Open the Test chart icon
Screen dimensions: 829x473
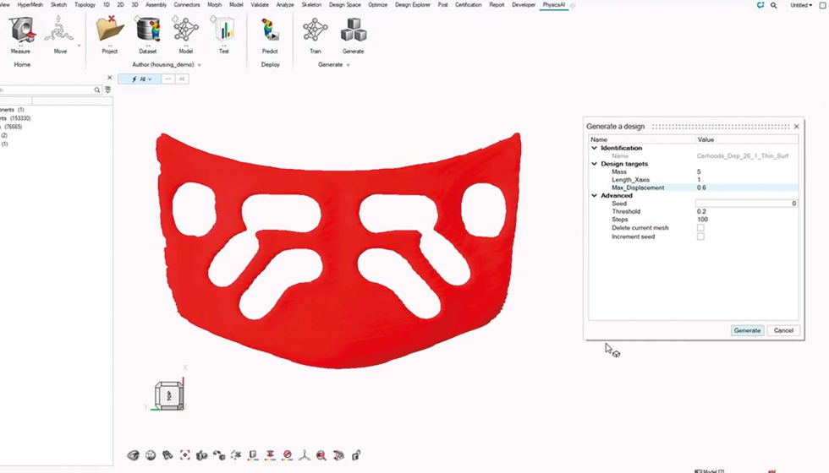[223, 30]
